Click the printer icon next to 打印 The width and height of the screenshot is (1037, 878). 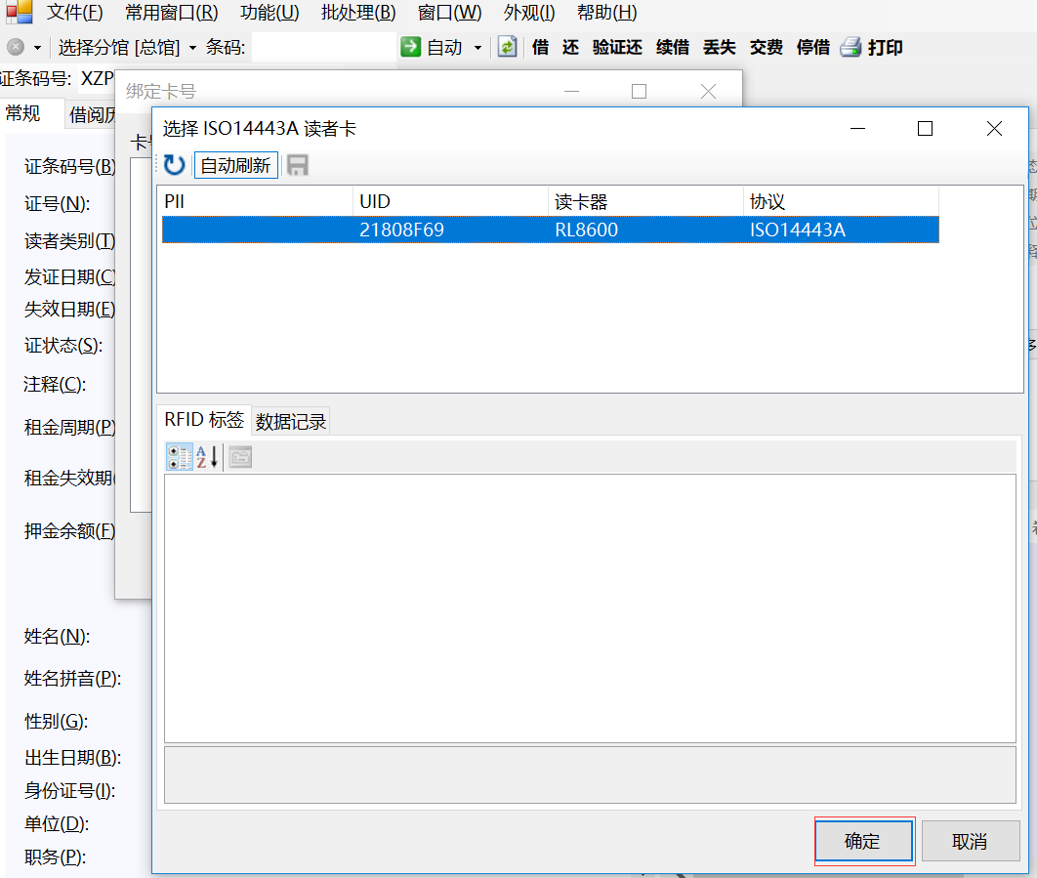coord(850,47)
